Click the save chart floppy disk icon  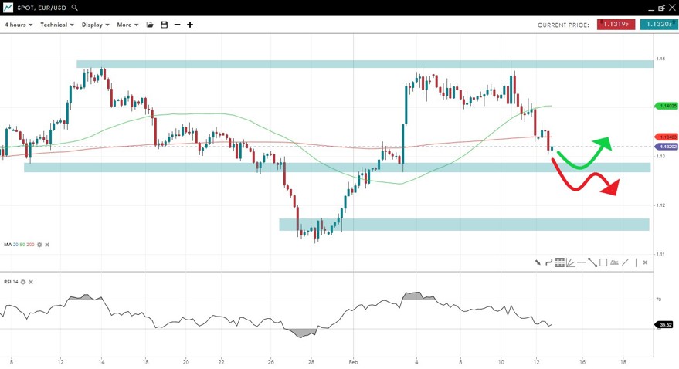click(x=164, y=25)
